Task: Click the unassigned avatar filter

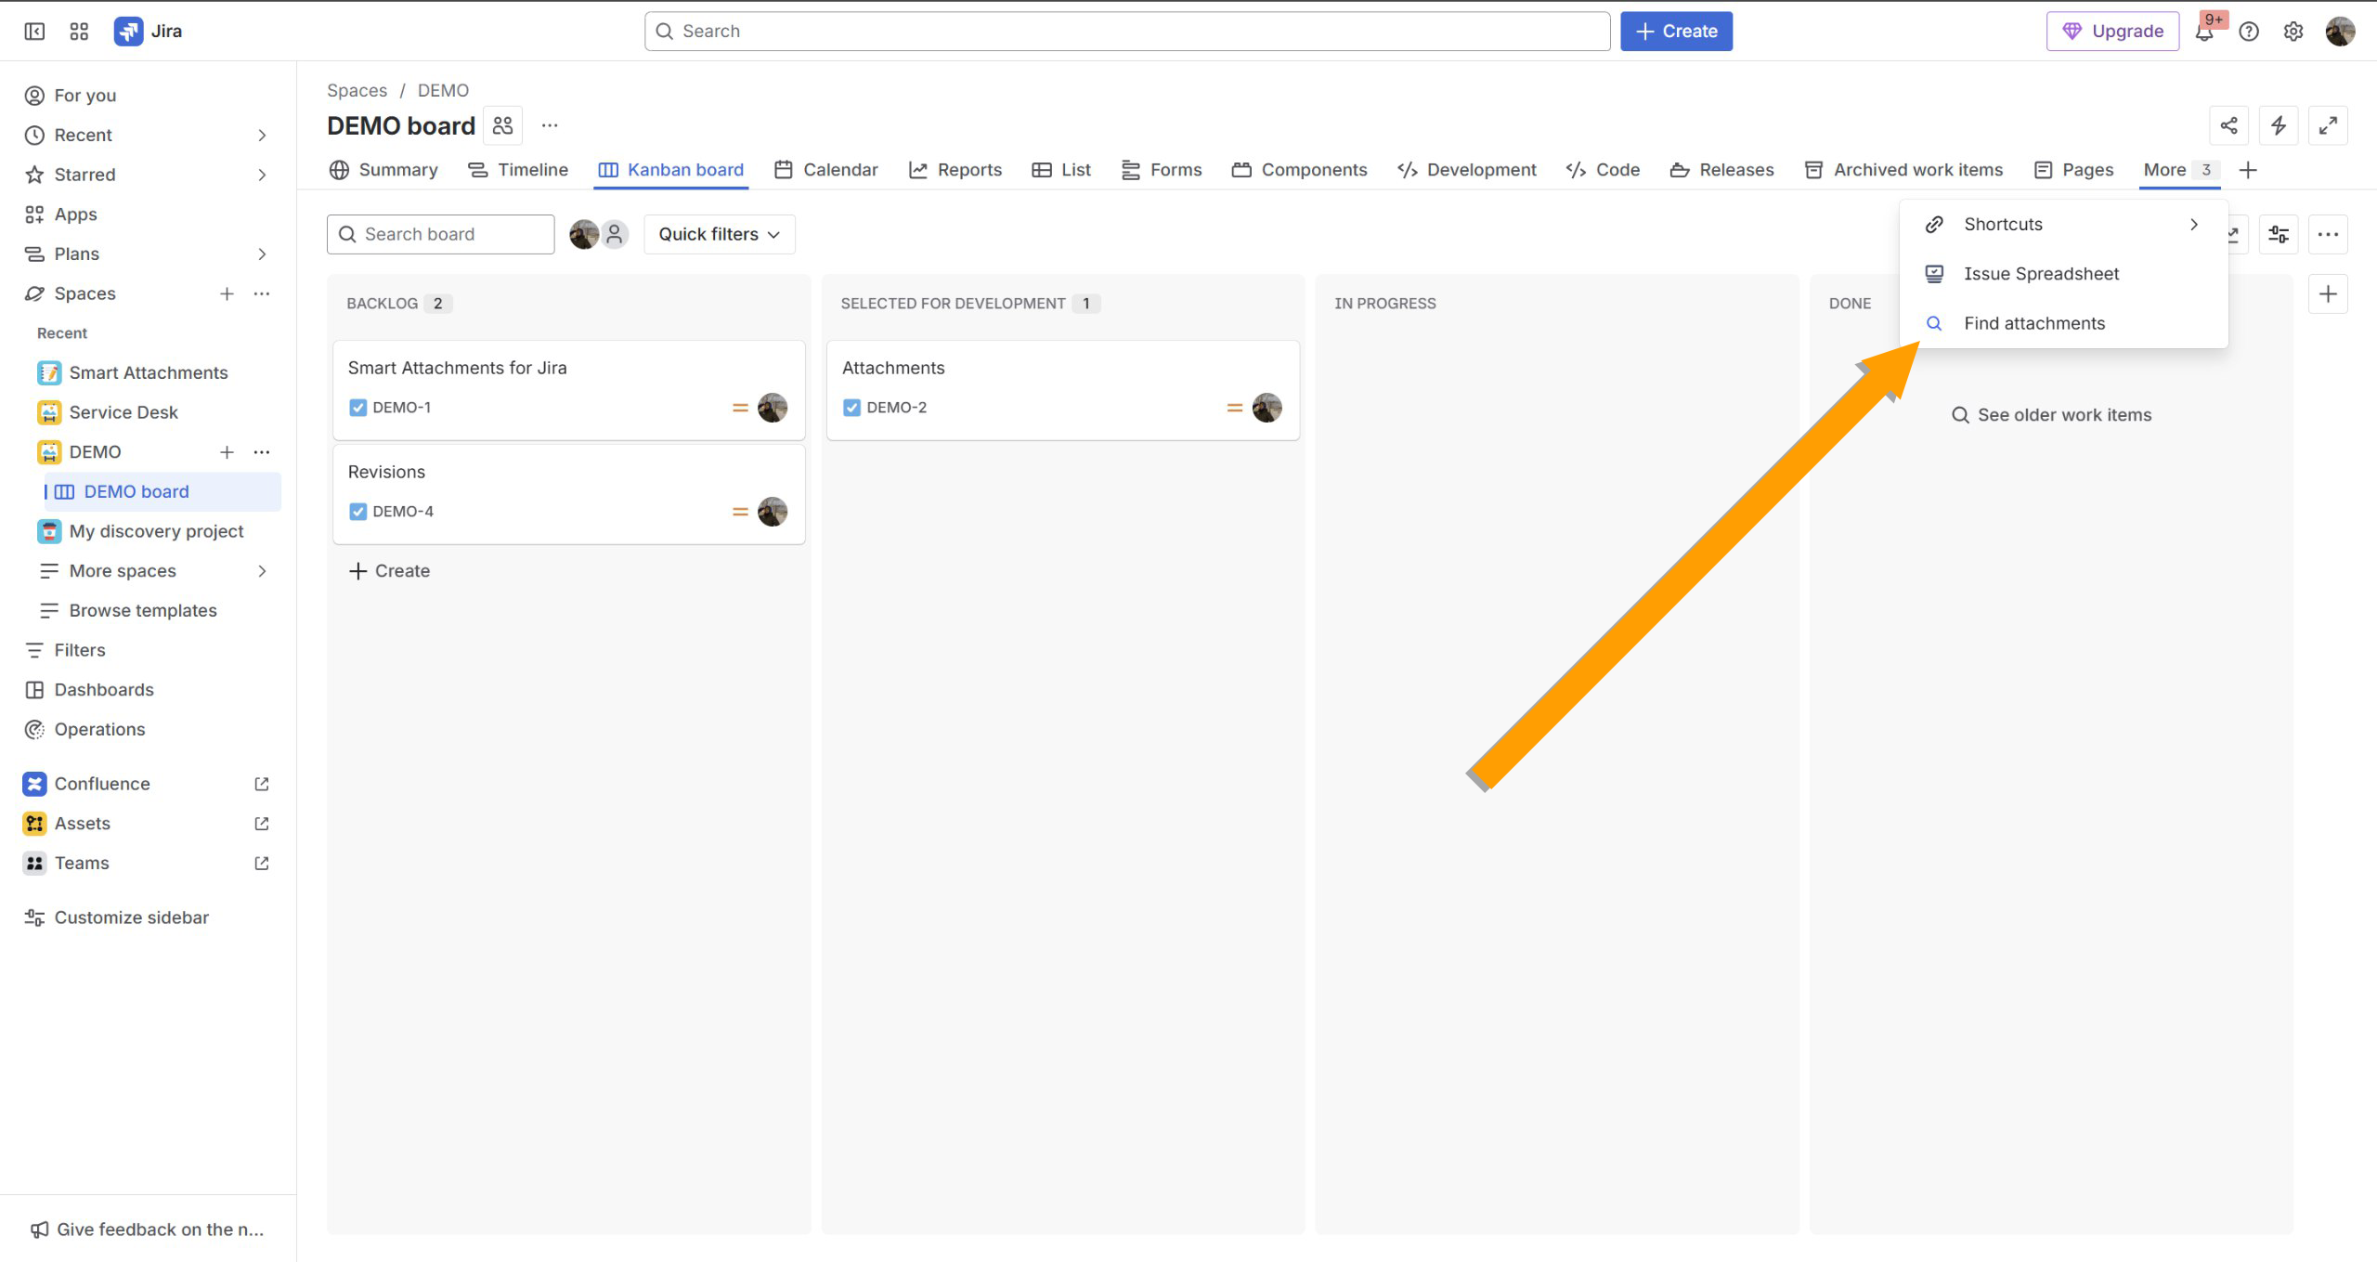Action: (615, 234)
